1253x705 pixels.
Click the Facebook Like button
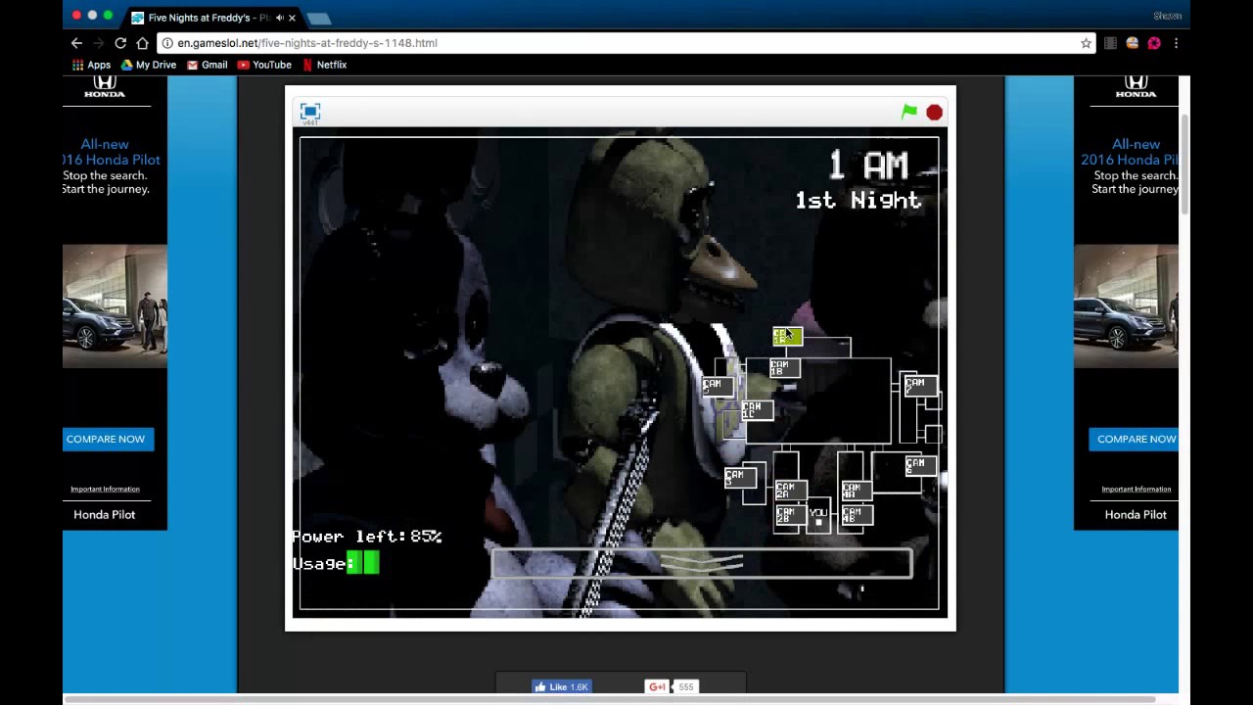(561, 687)
